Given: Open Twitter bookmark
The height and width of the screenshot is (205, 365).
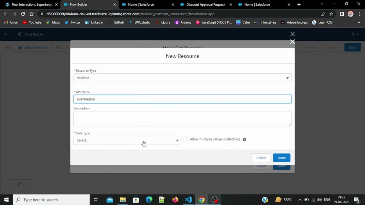Looking at the screenshot, I should click(72, 22).
